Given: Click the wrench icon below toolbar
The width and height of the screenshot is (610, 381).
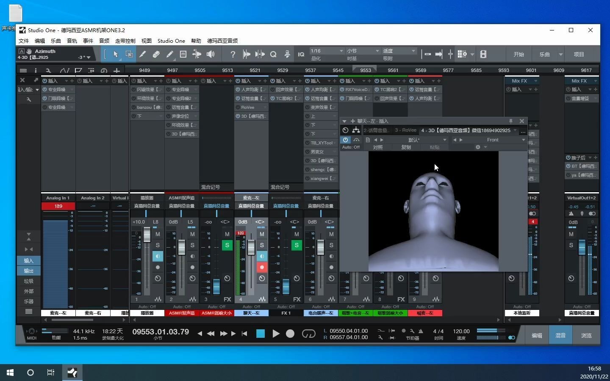Looking at the screenshot, I should click(x=48, y=70).
